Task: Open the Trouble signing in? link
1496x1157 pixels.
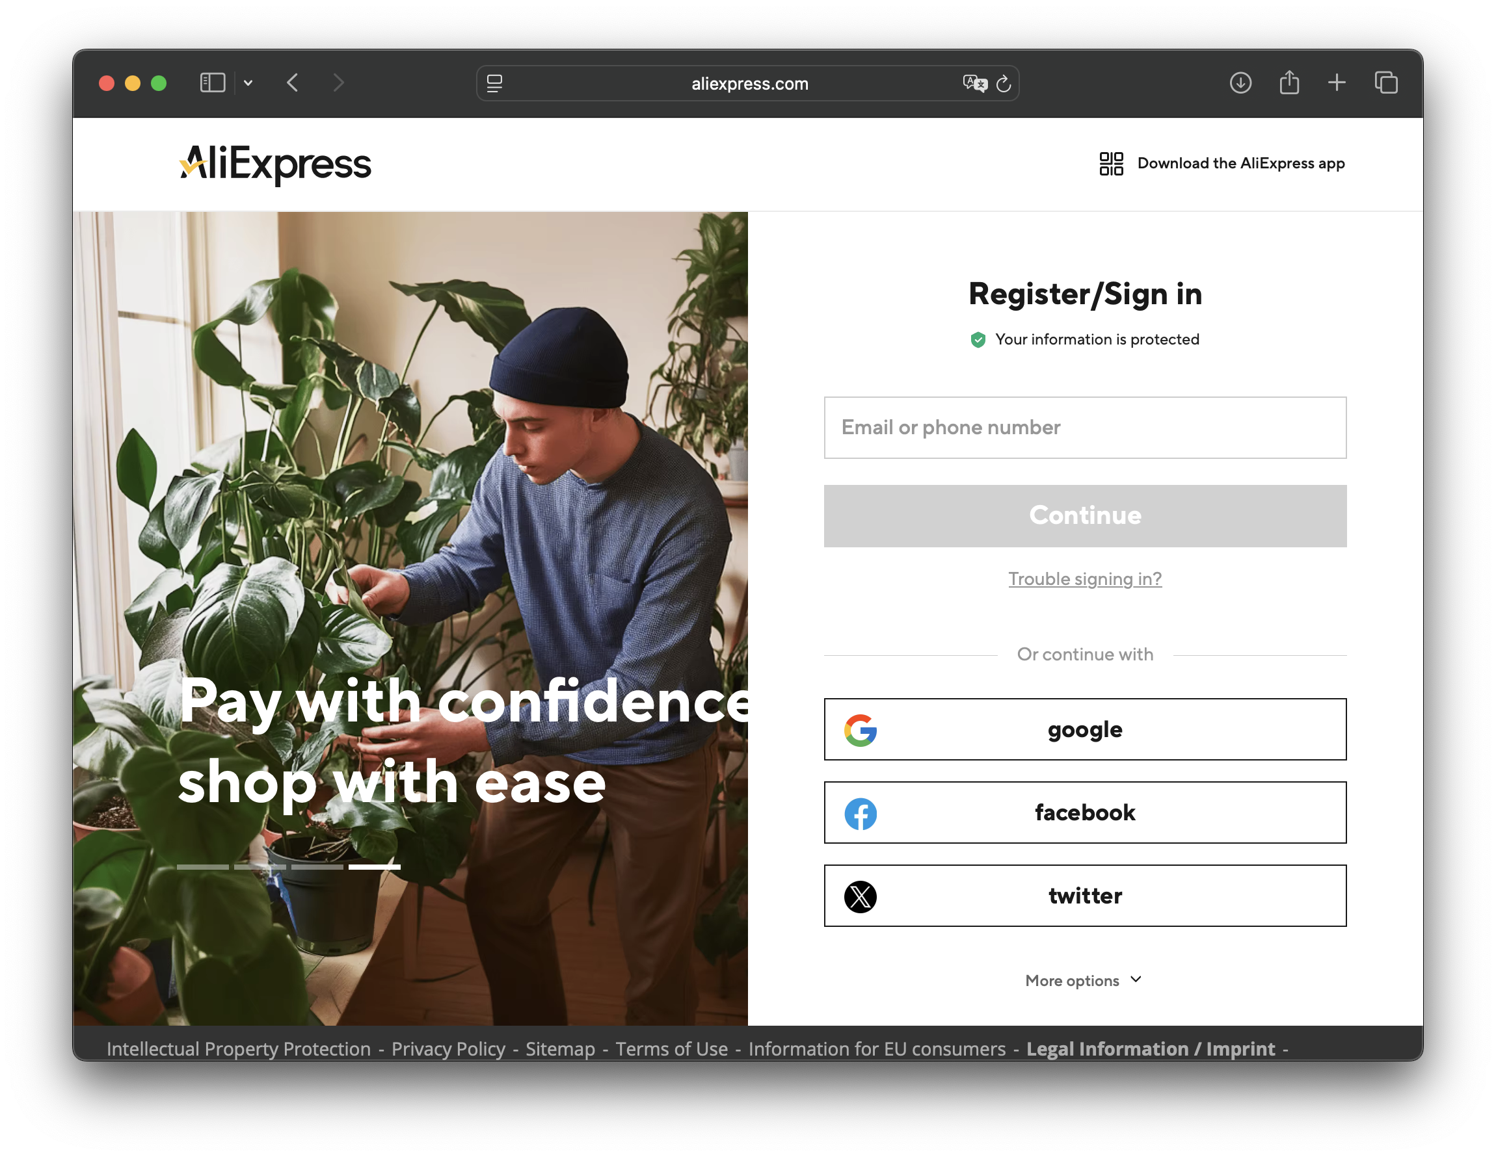Action: click(x=1085, y=579)
